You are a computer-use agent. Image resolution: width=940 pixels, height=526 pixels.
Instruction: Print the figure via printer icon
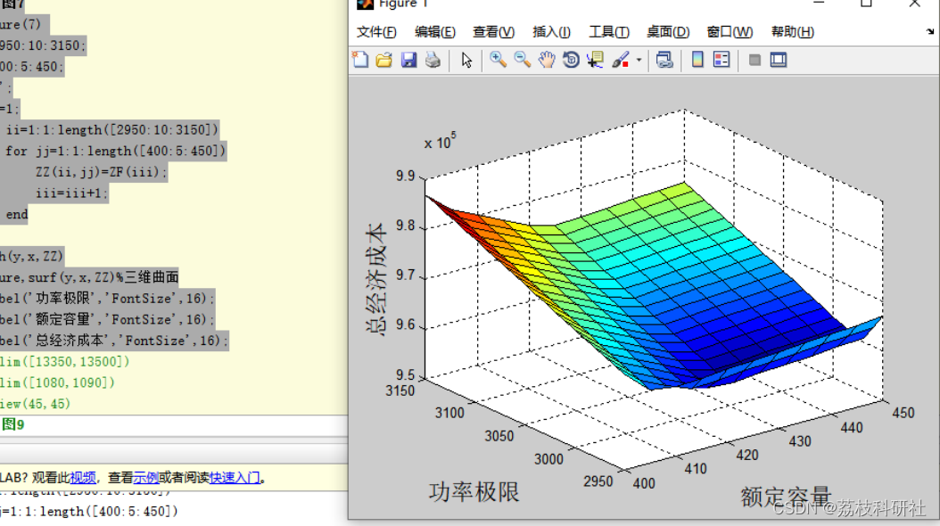tap(433, 60)
